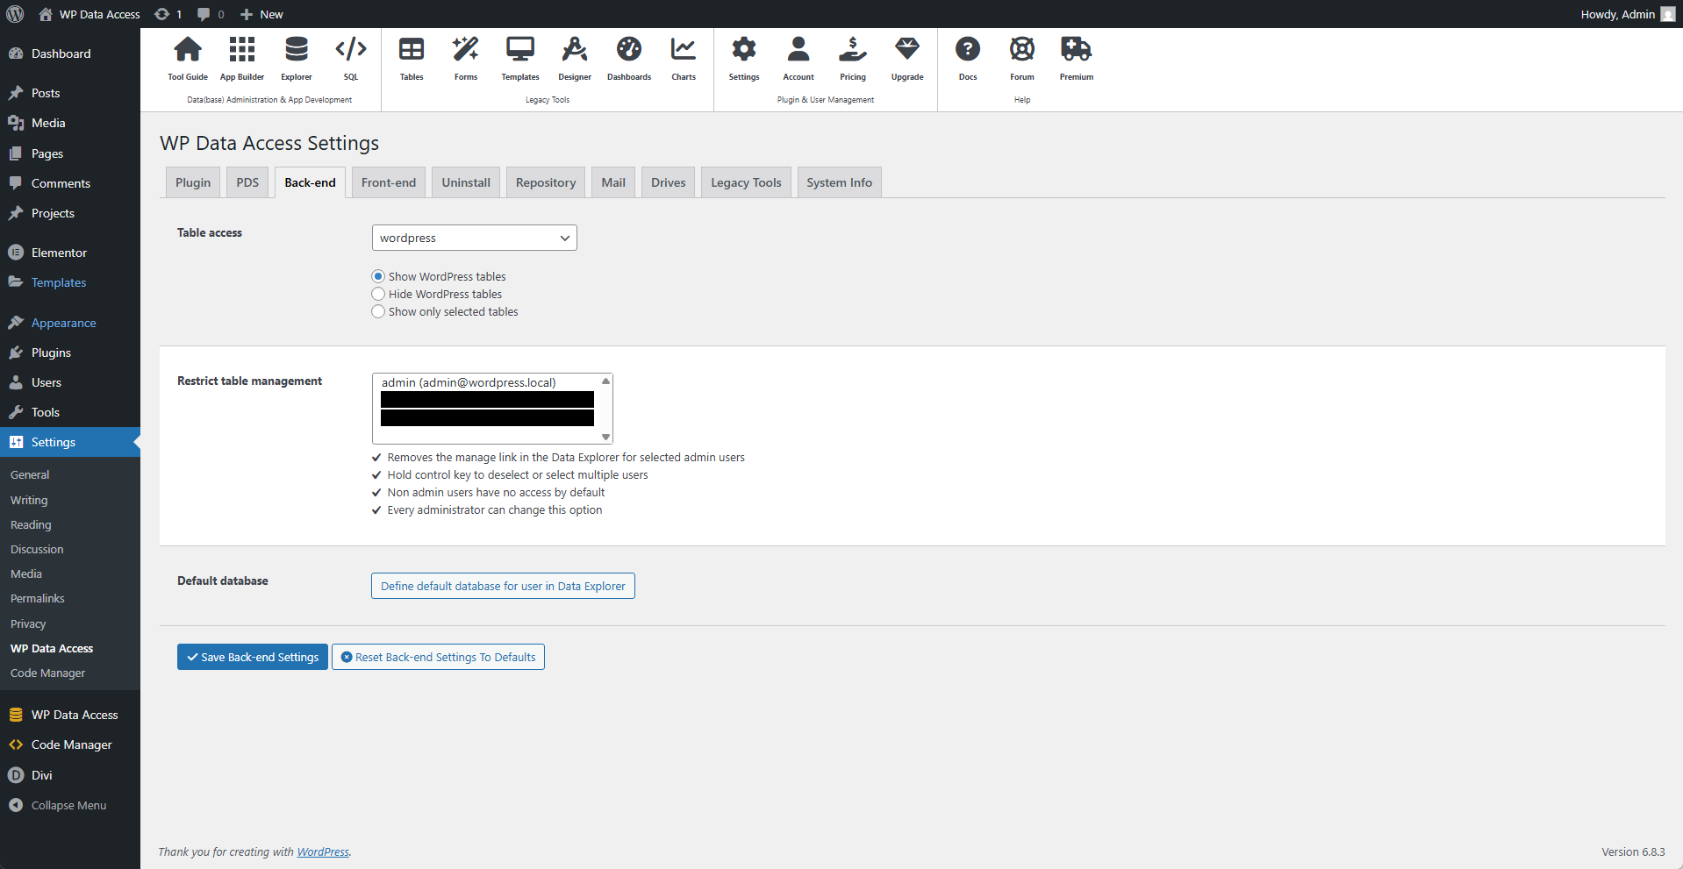This screenshot has height=869, width=1683.
Task: Open the Charts legacy tool
Action: pyautogui.click(x=683, y=58)
